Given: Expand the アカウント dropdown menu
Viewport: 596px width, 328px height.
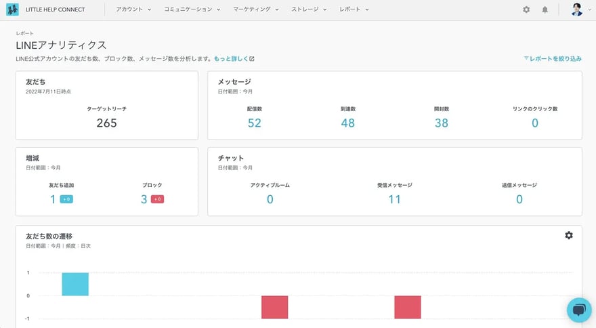Looking at the screenshot, I should click(x=133, y=9).
